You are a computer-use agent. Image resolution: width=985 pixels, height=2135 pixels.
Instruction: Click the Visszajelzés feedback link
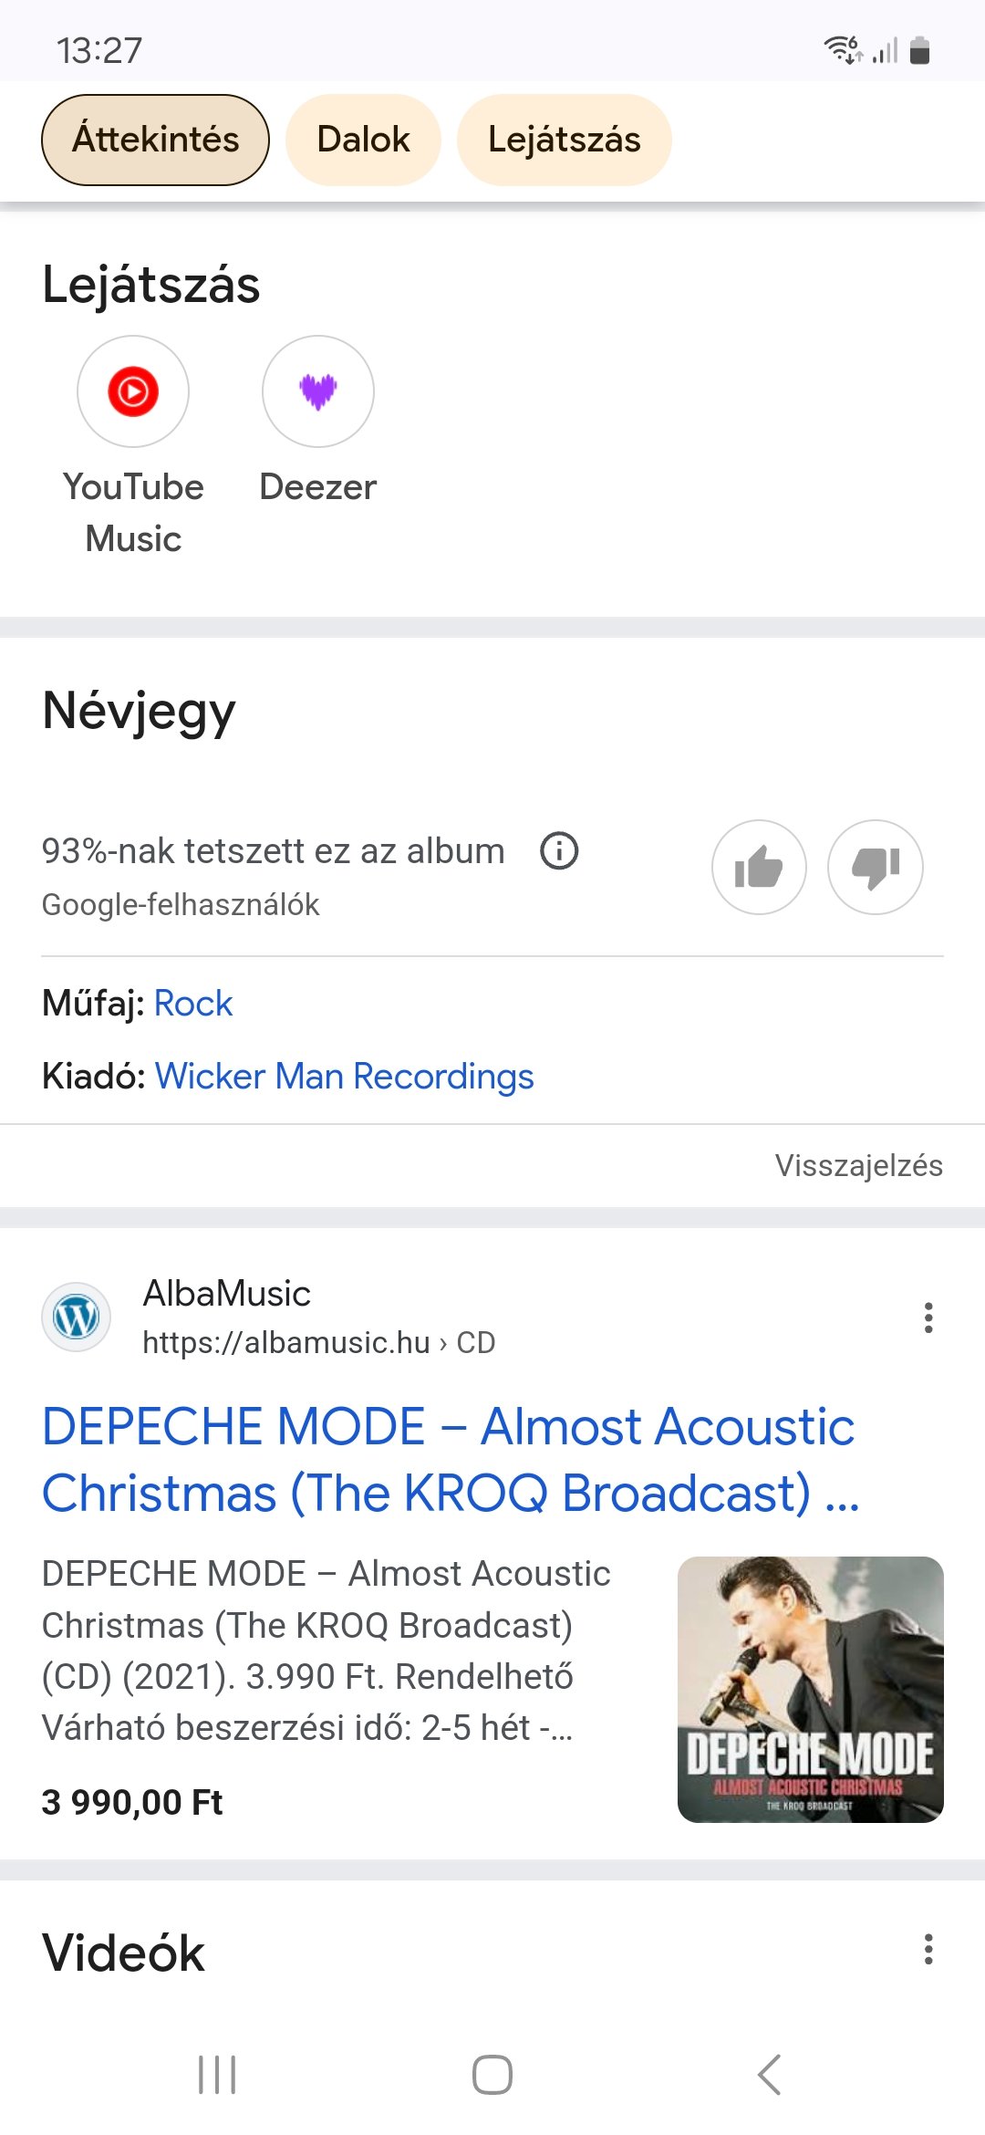pos(859,1165)
